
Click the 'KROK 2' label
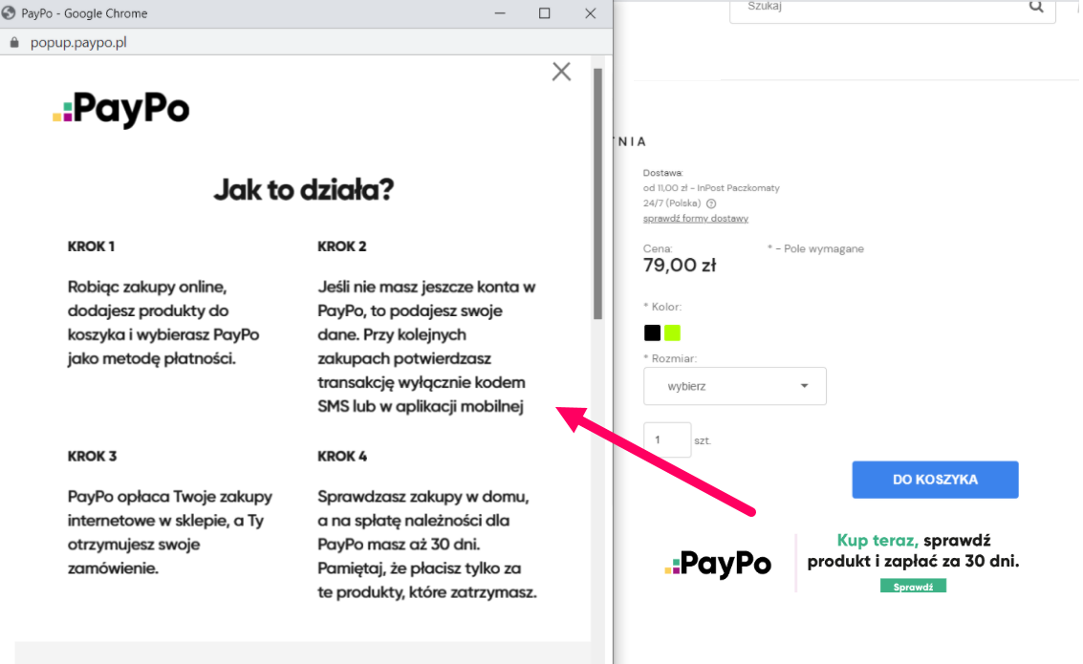[342, 246]
